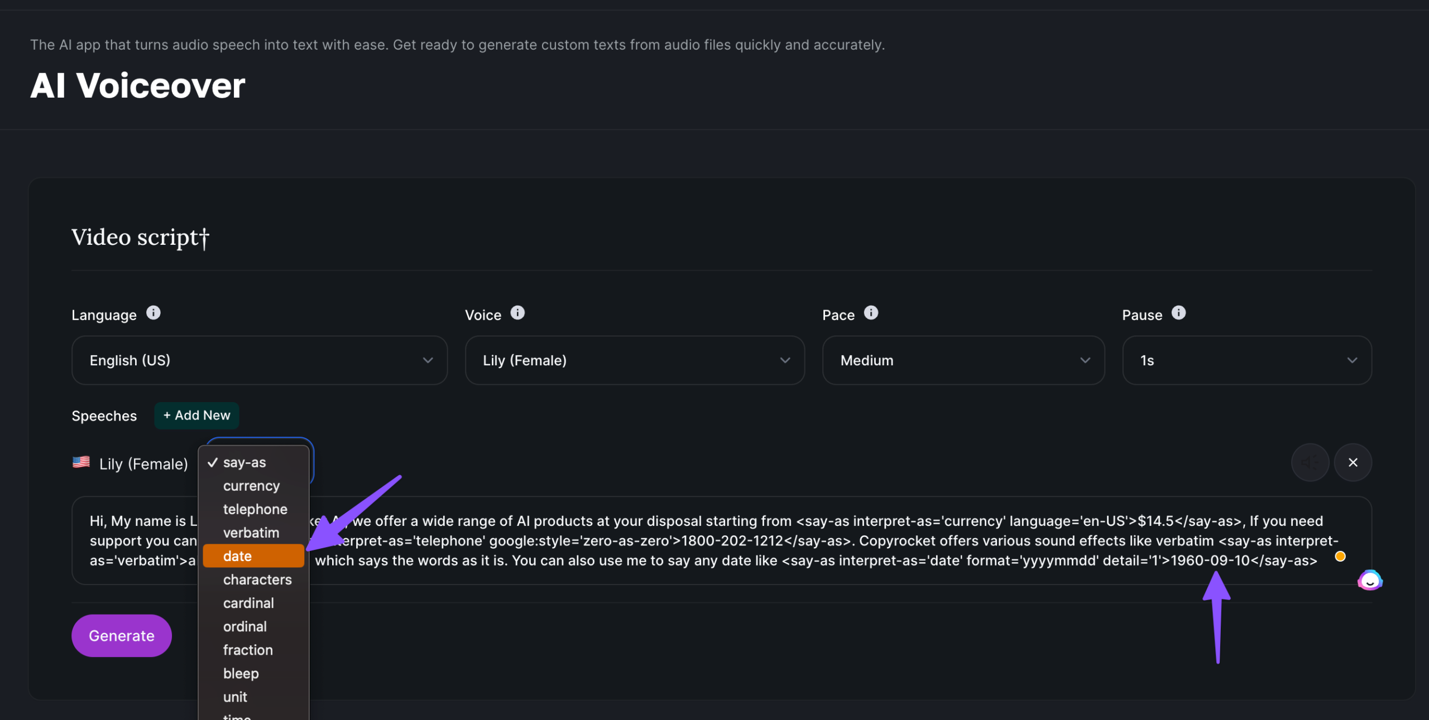This screenshot has height=720, width=1429.
Task: Click the chat assistant smiley icon
Action: pos(1370,581)
